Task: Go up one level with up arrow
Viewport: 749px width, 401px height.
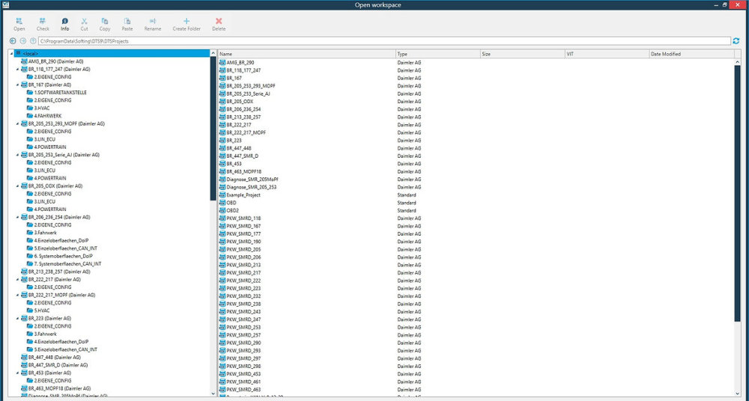Action: (33, 41)
